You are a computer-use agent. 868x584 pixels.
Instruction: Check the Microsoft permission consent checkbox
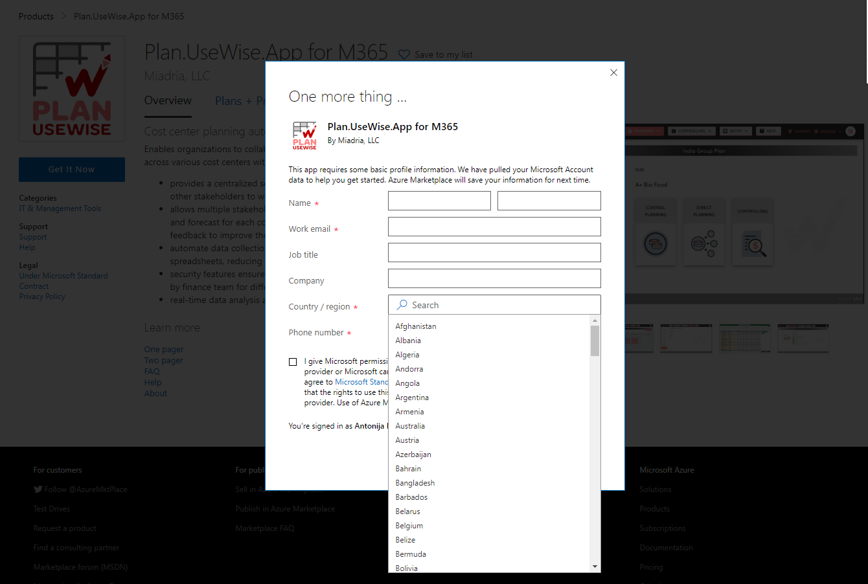point(293,362)
